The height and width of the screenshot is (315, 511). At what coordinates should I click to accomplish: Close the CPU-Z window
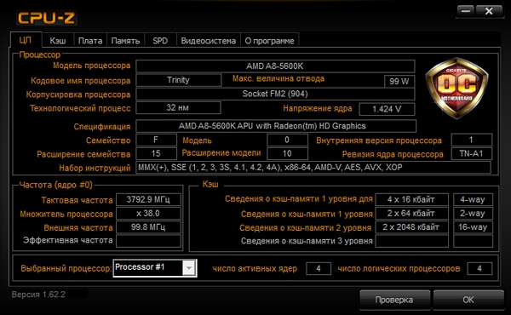click(x=489, y=12)
